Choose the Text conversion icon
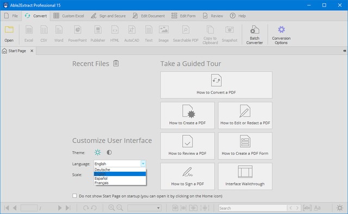This screenshot has width=348, height=214. [148, 30]
